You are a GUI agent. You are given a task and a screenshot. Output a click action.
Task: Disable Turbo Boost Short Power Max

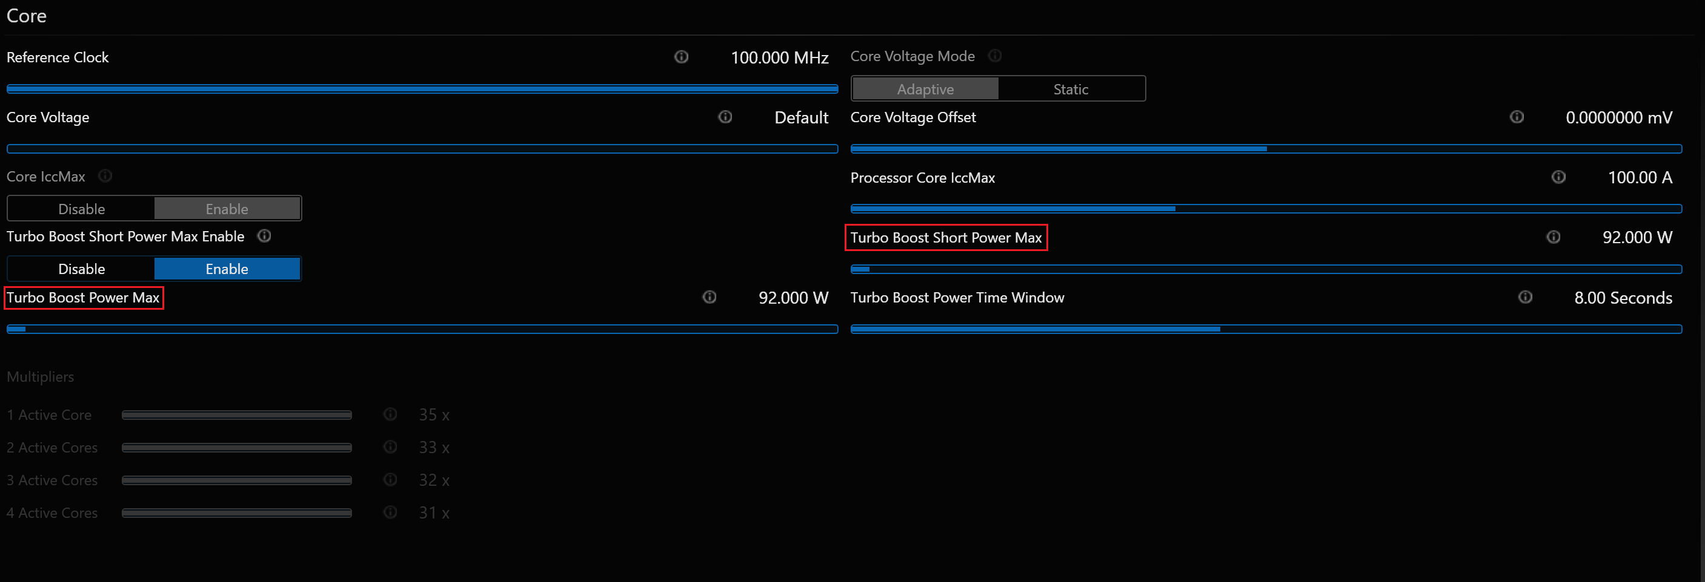[81, 269]
